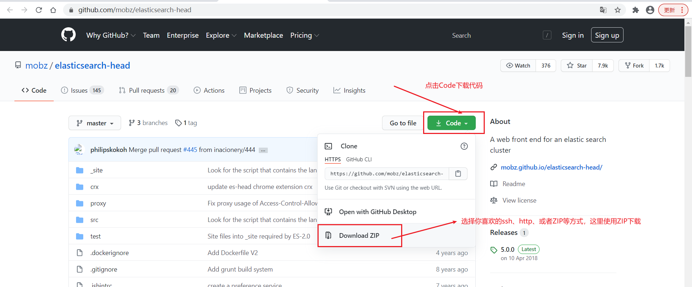The height and width of the screenshot is (287, 692).
Task: Open the Code tab
Action: [x=34, y=91]
